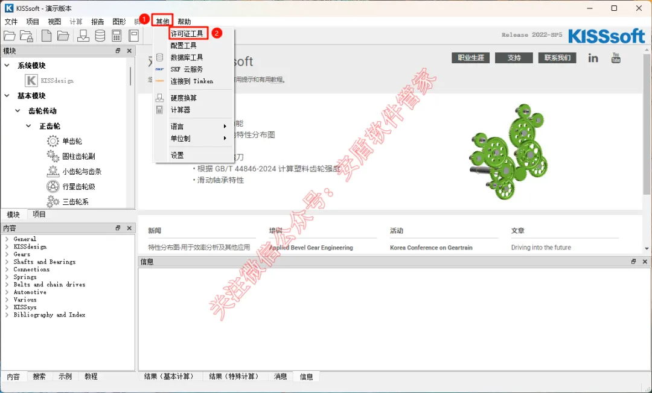Viewport: 652px width, 393px height.
Task: Click the second open-folder icon in the toolbar
Action: point(63,36)
